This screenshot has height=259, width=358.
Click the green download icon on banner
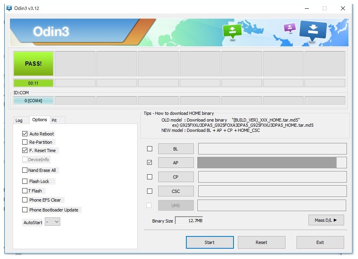(x=232, y=32)
